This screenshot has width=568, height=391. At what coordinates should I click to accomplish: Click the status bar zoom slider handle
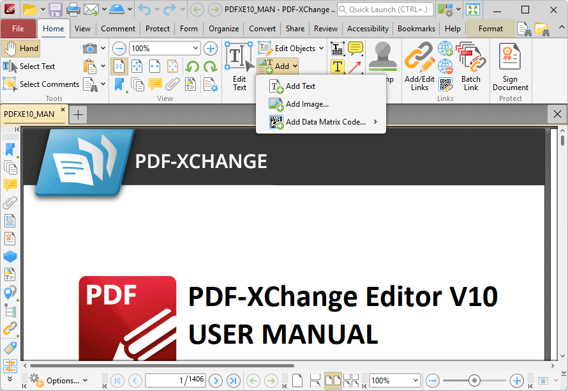[474, 381]
